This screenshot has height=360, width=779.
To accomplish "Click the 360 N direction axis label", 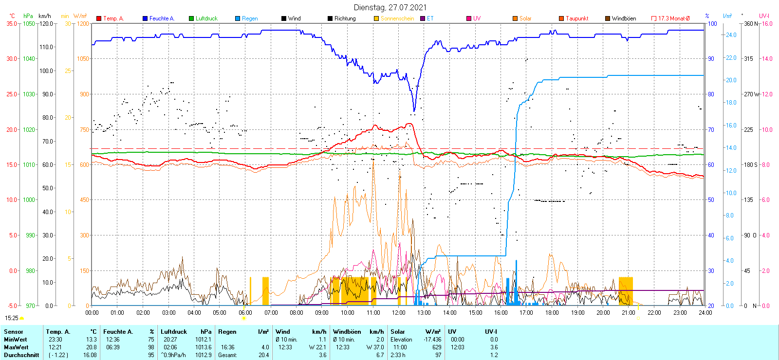I will click(x=751, y=24).
